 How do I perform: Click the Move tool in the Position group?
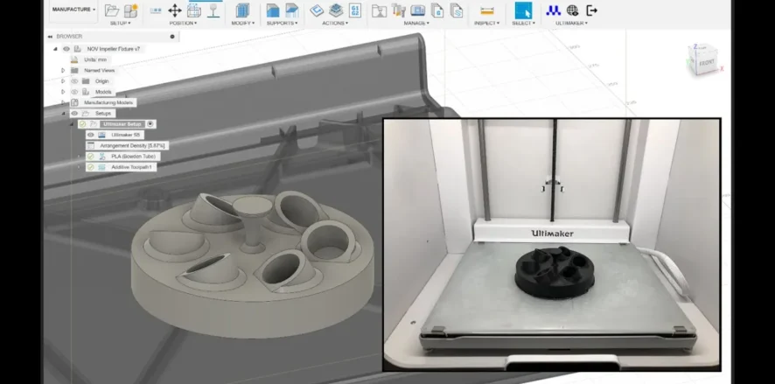[174, 10]
